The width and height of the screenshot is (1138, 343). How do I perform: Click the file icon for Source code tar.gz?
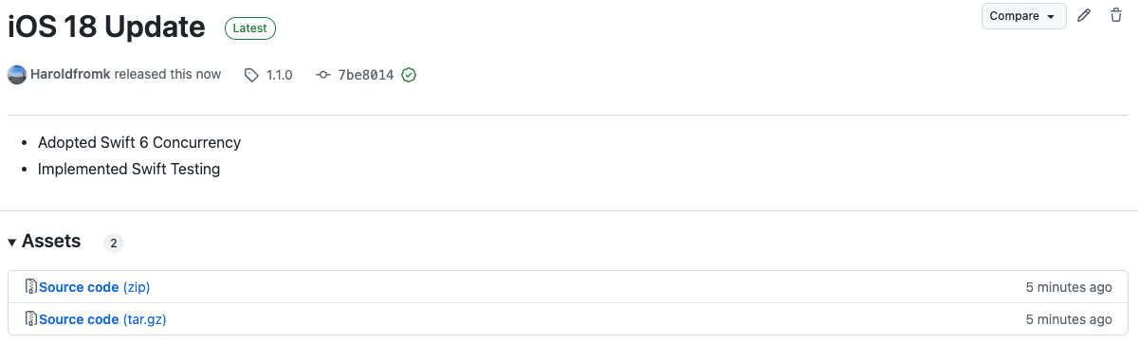click(x=31, y=319)
